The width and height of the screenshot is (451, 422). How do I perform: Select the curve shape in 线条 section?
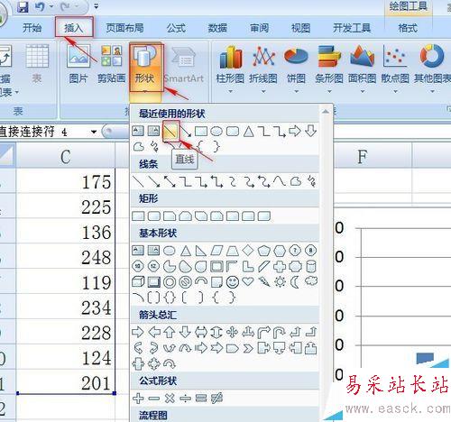[280, 181]
